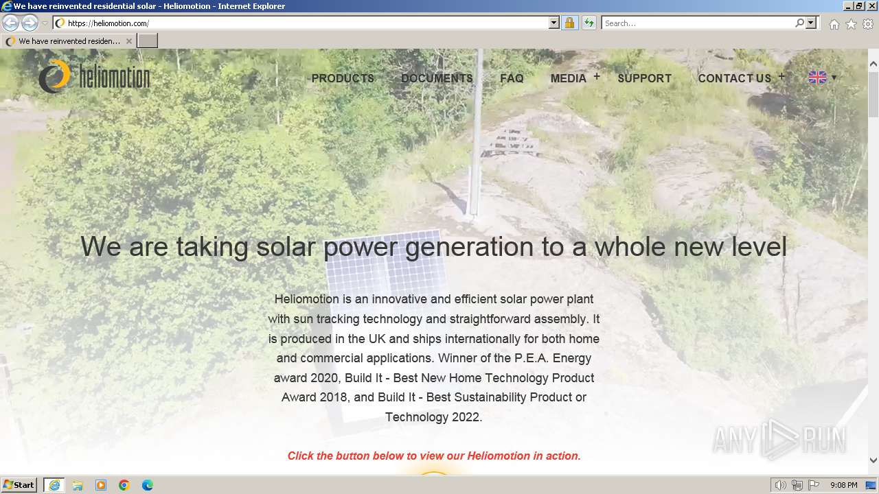Viewport: 879px width, 494px height.
Task: Open the Home icon in the toolbar
Action: click(834, 24)
